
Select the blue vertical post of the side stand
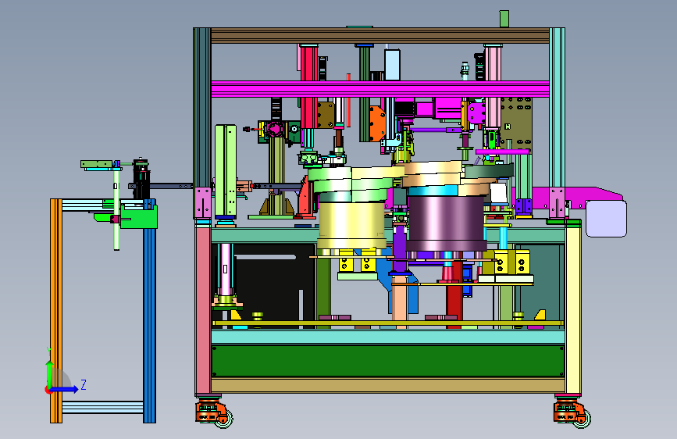[149, 325]
